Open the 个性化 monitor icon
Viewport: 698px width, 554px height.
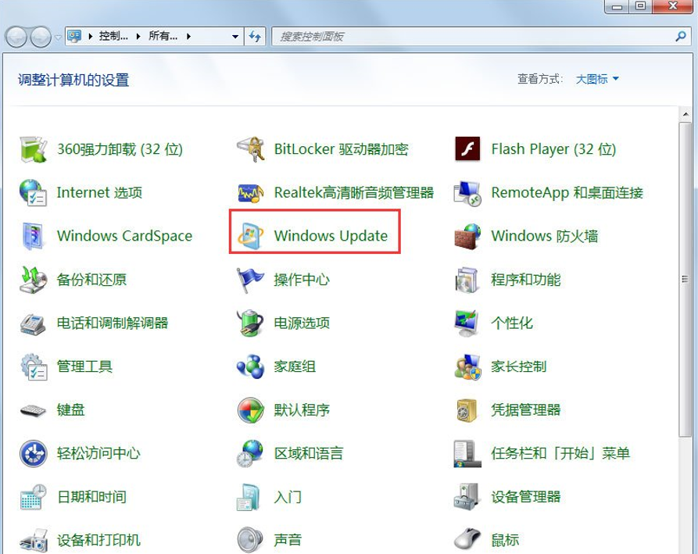click(x=467, y=323)
